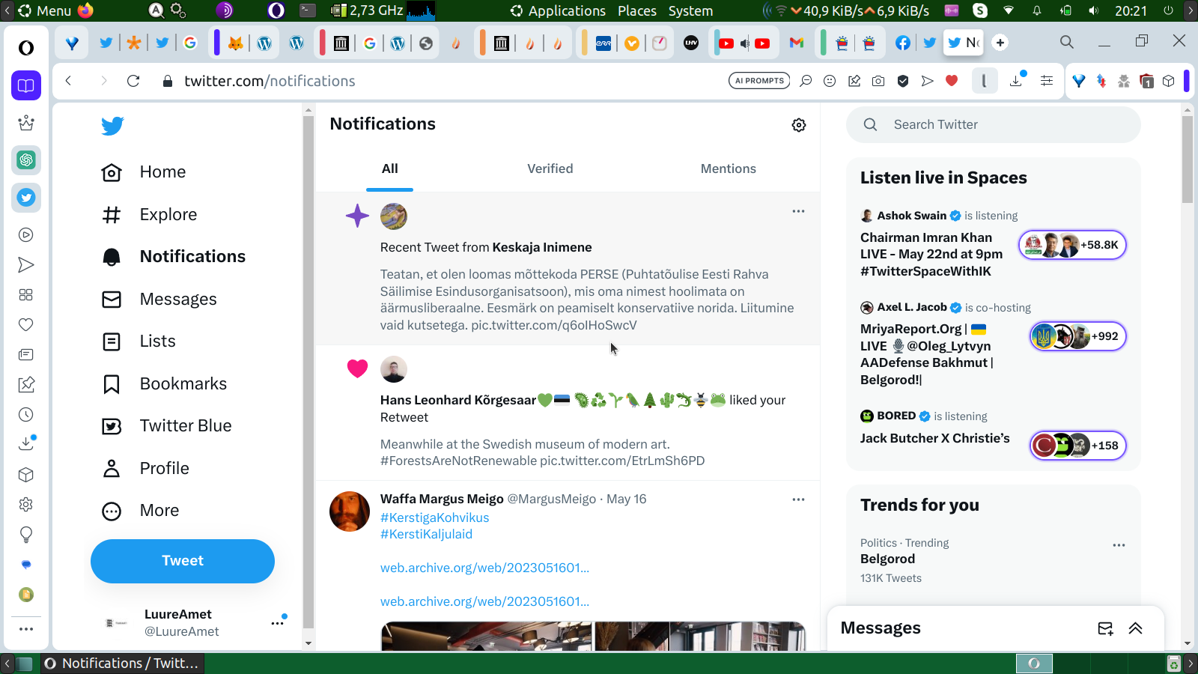
Task: Open the System menu in top panel
Action: coord(690,10)
